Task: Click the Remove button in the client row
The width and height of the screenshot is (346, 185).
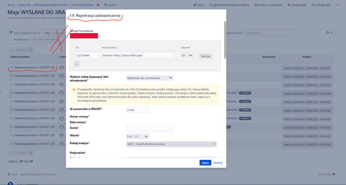Action: pyautogui.click(x=206, y=56)
